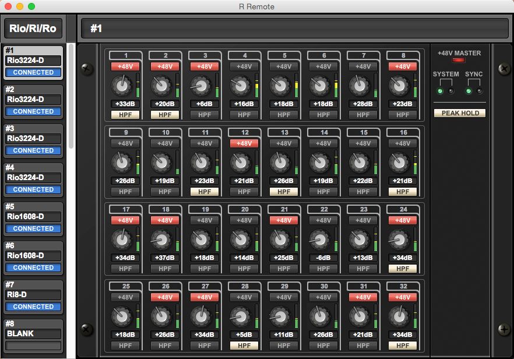Image resolution: width=514 pixels, height=359 pixels.
Task: Click the Rio/Ri/Ro header button
Action: pos(33,28)
